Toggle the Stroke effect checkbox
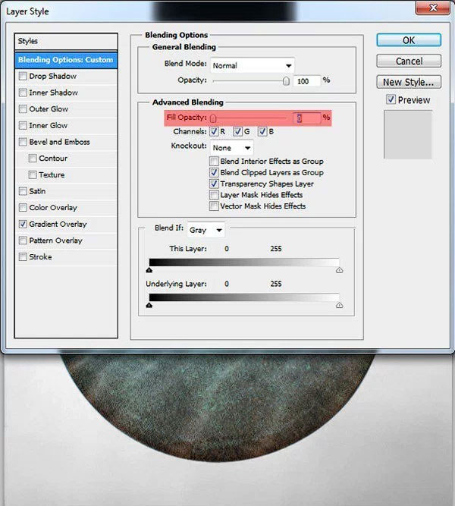Image resolution: width=455 pixels, height=506 pixels. tap(24, 257)
